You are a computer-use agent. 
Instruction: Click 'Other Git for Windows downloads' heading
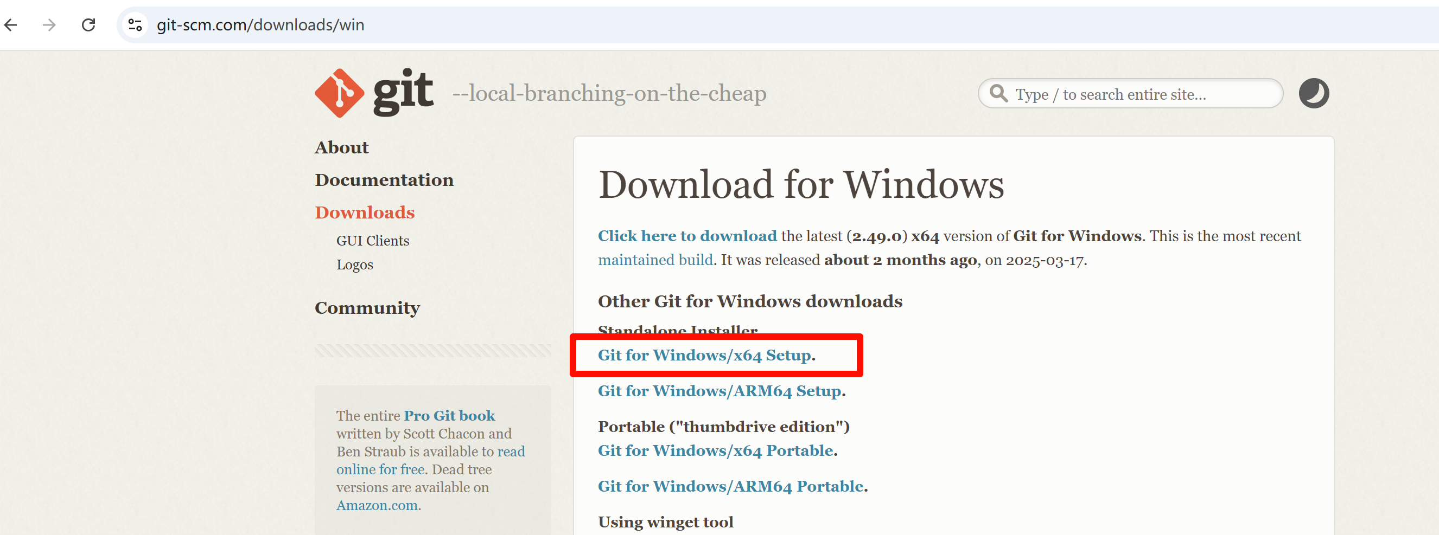[x=750, y=301]
